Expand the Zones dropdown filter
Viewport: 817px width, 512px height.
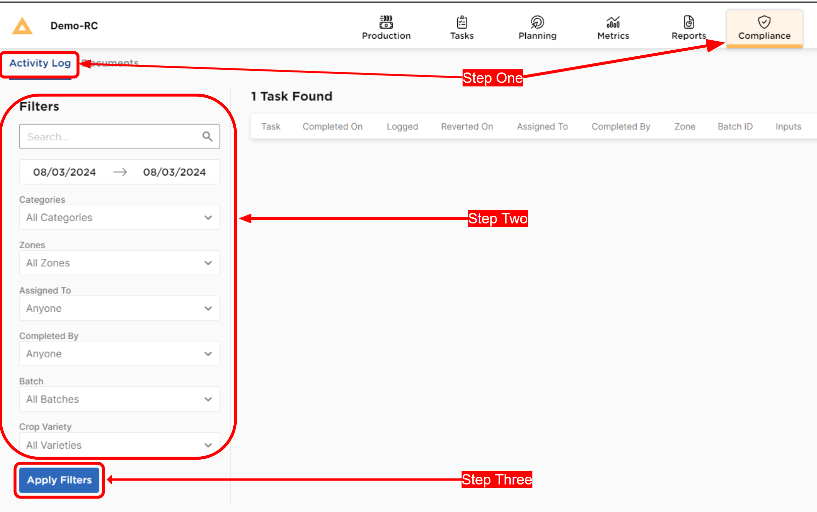coord(118,263)
